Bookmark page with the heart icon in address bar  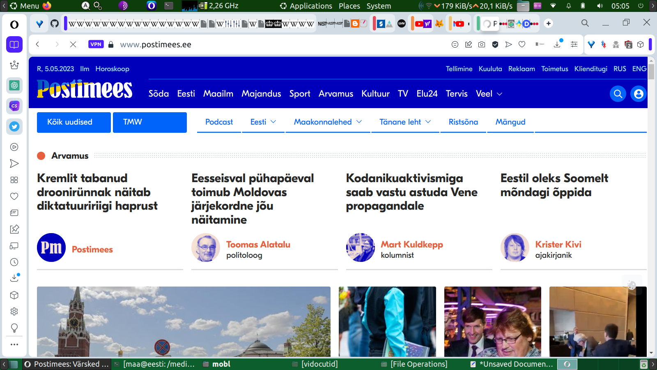522,44
